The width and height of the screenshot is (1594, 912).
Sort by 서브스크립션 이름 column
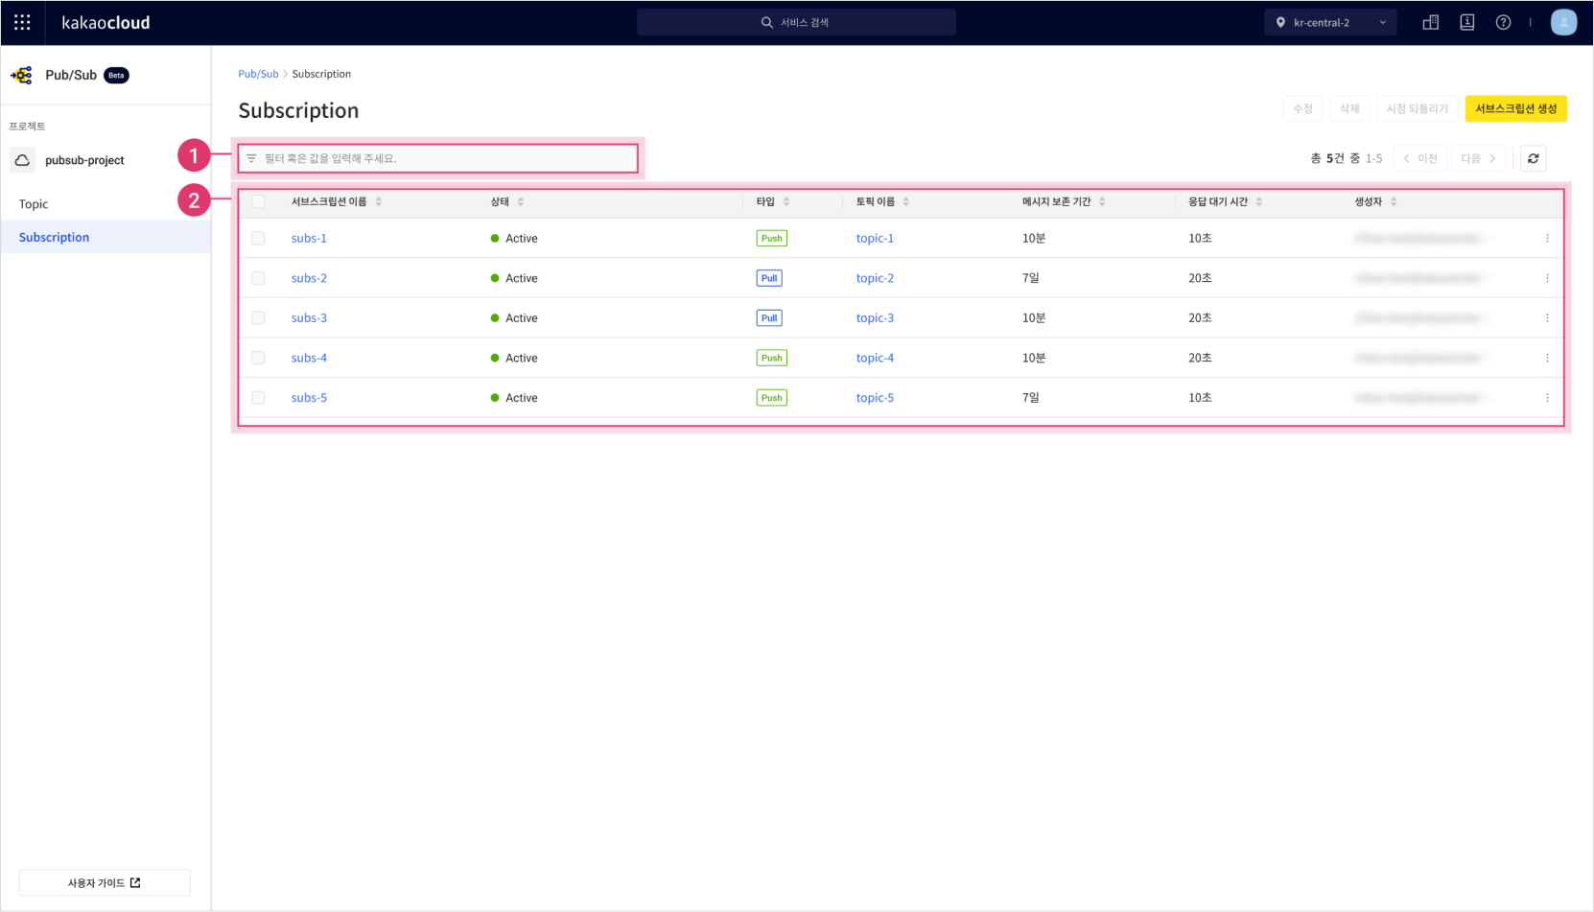(378, 201)
